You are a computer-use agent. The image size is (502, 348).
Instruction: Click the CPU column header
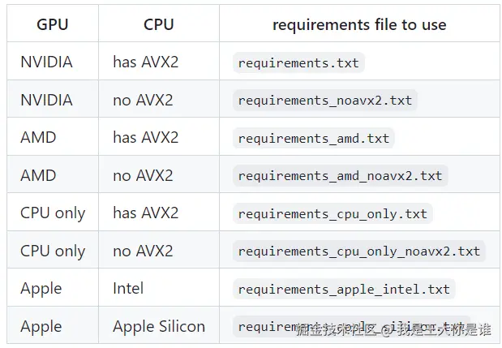click(x=158, y=24)
